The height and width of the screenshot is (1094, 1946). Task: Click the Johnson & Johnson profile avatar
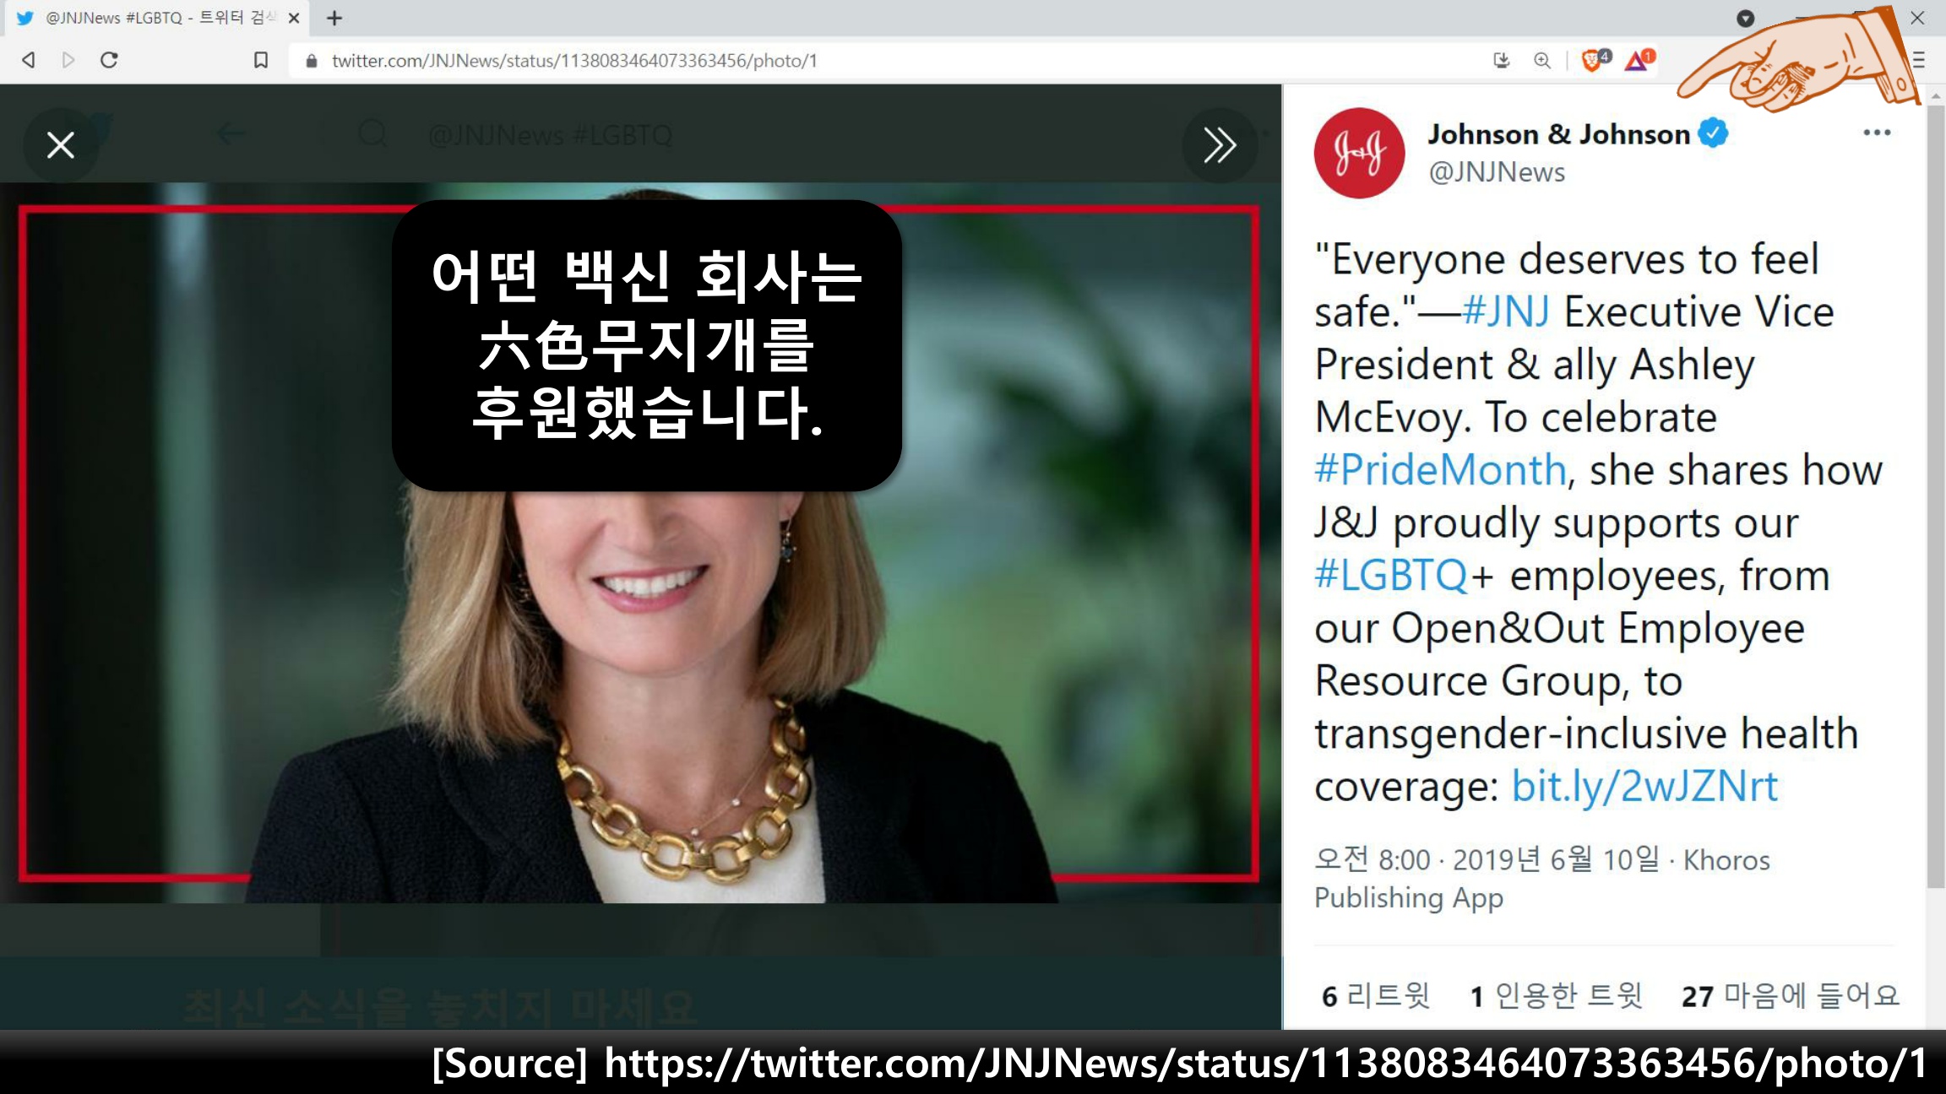click(x=1358, y=153)
